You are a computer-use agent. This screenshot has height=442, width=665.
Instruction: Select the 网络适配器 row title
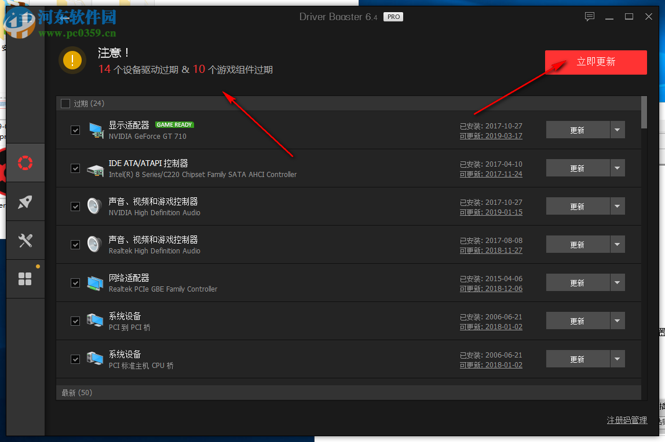point(129,278)
